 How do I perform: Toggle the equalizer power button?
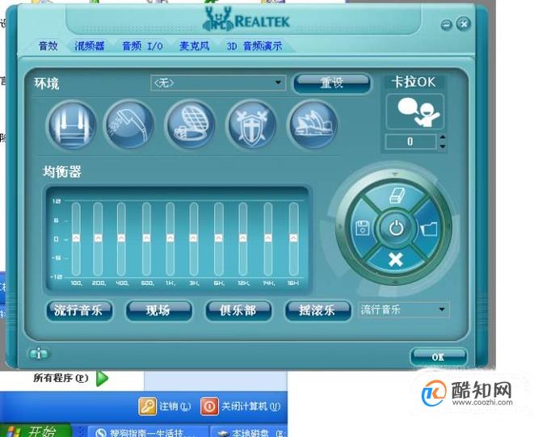396,228
